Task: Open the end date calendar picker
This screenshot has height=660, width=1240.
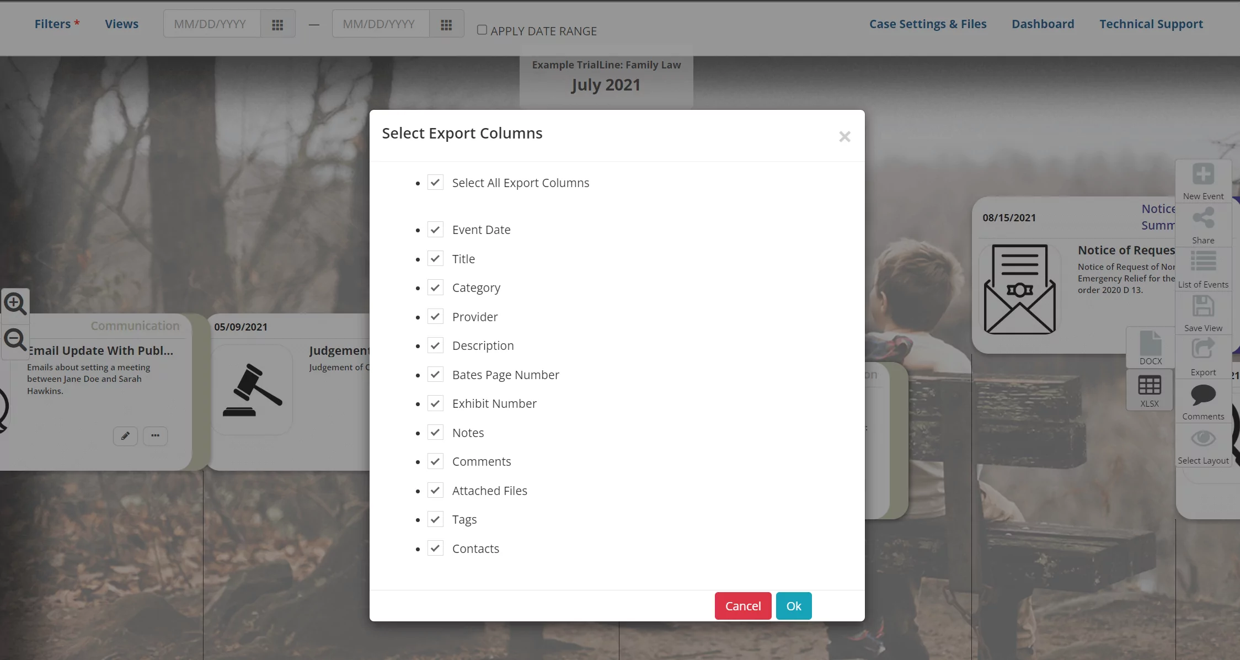Action: pos(446,23)
